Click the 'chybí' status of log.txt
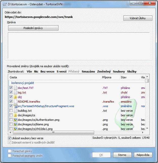Image resolution: width=158 pixels, height=163 pixels. click(124, 92)
